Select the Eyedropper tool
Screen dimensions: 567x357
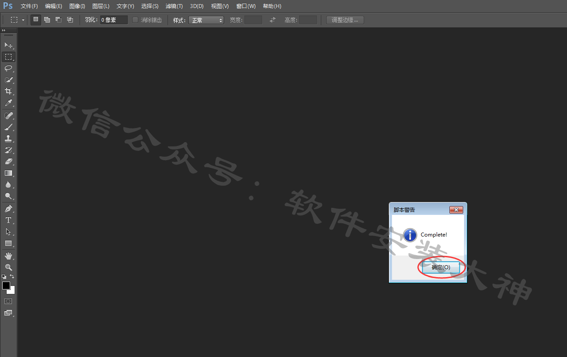point(8,103)
